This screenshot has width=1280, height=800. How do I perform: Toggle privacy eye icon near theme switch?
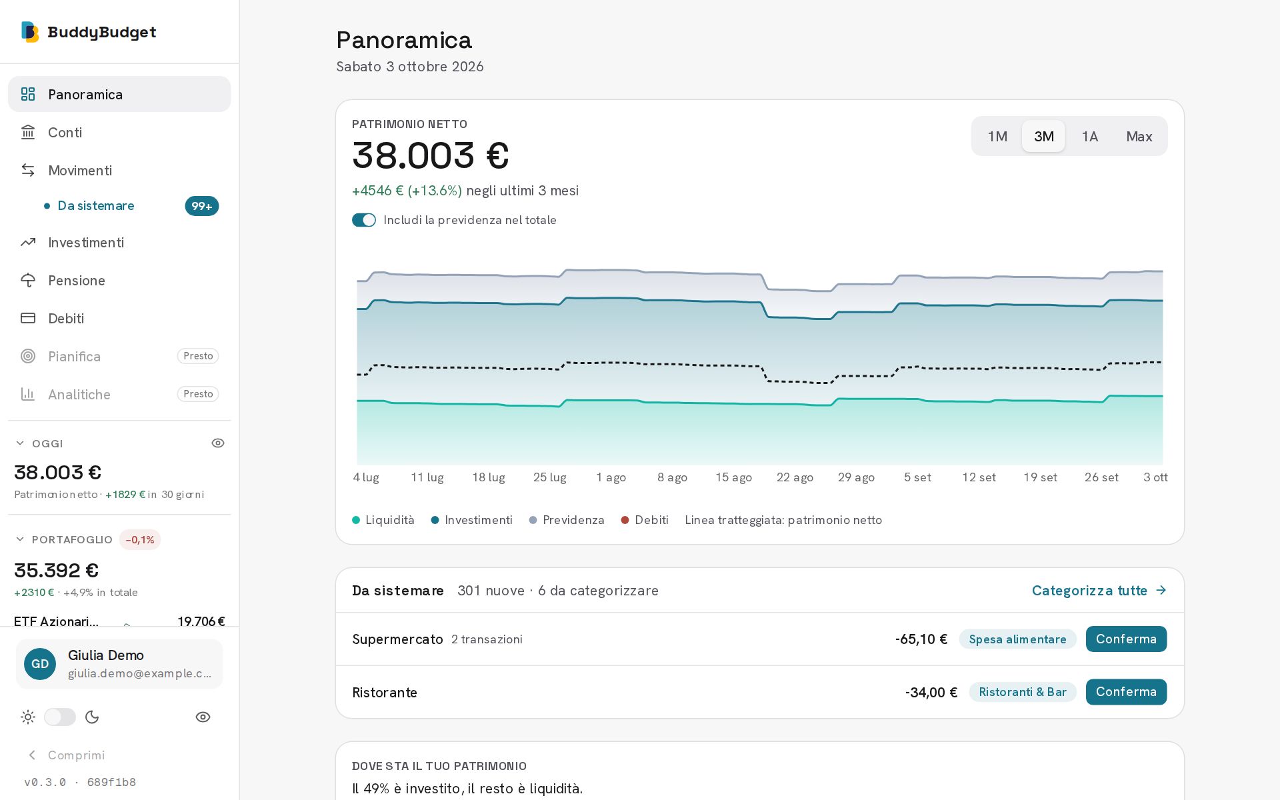[203, 717]
